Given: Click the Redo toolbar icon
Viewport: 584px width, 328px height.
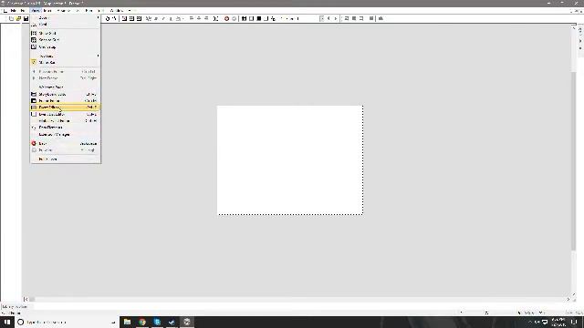Looking at the screenshot, I should tap(114, 18).
